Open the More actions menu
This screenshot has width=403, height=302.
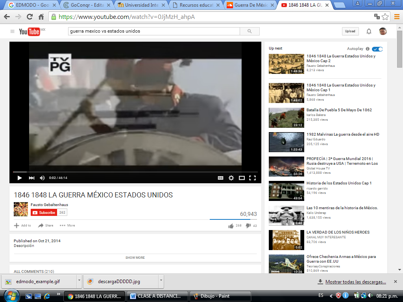click(x=67, y=225)
